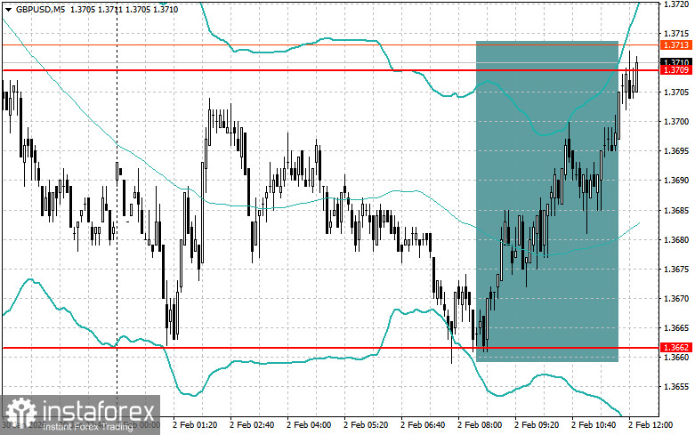
Task: Select the 2 Feb 02:40 time label
Action: 252,425
